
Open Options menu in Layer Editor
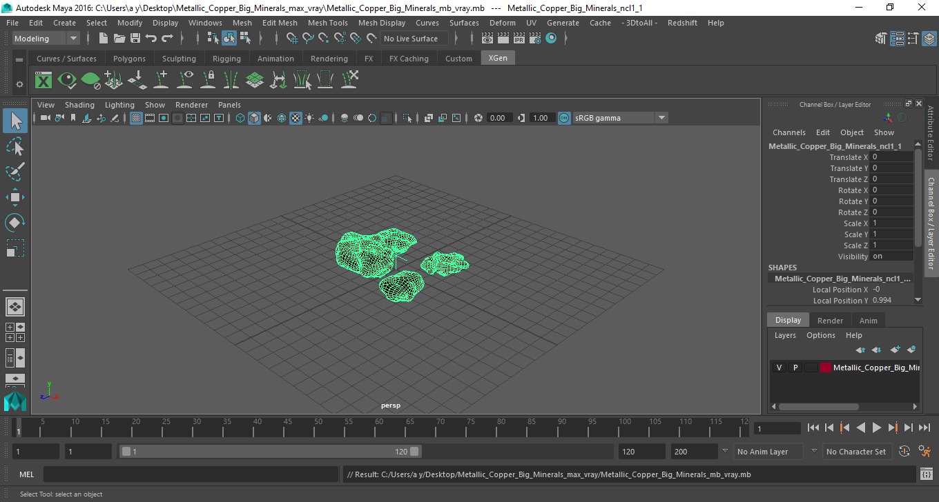[x=820, y=335]
